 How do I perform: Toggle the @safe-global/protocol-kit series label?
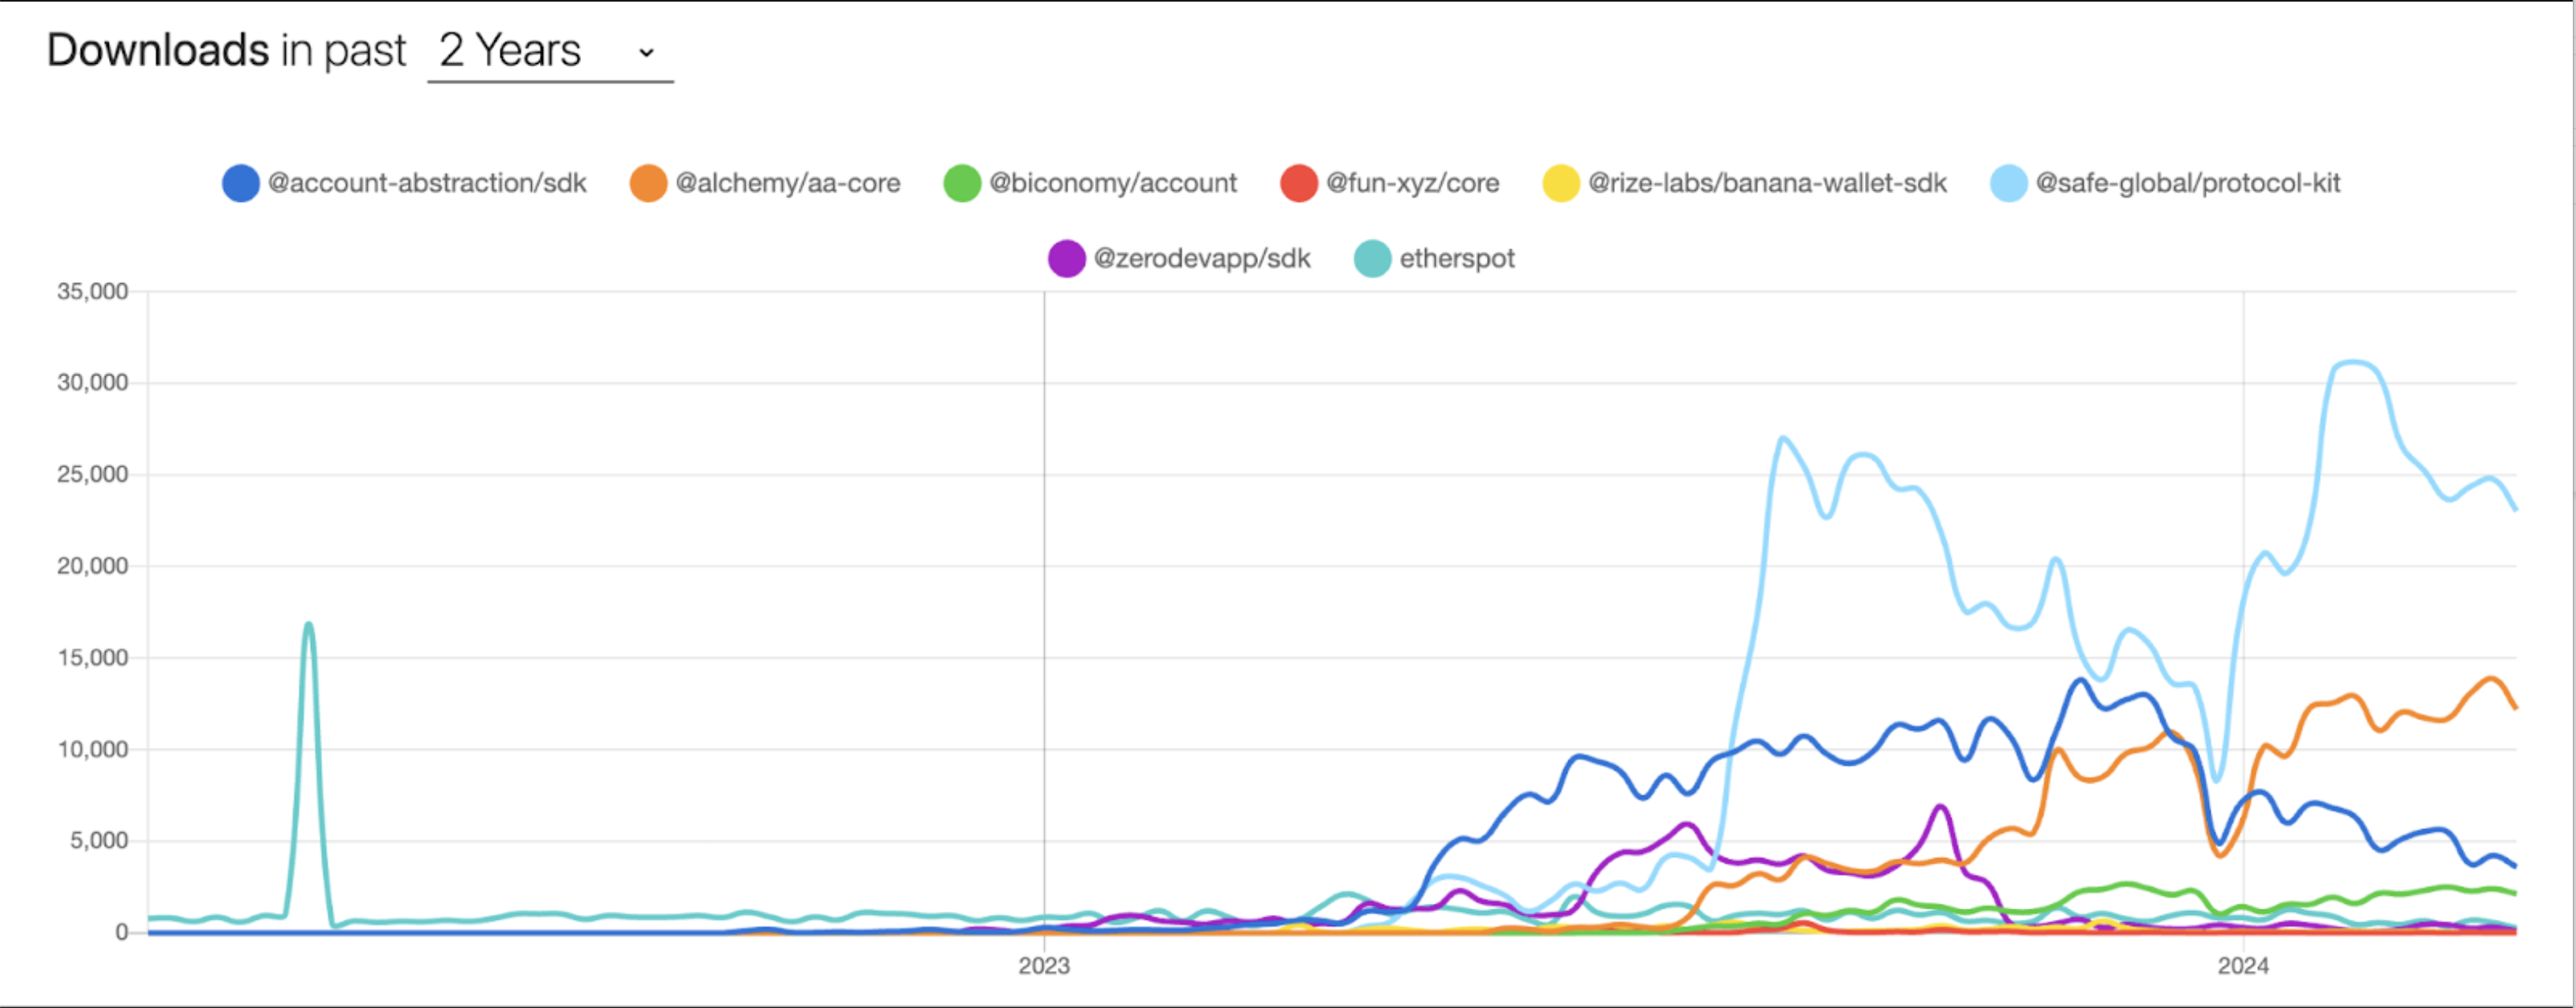pyautogui.click(x=2188, y=184)
